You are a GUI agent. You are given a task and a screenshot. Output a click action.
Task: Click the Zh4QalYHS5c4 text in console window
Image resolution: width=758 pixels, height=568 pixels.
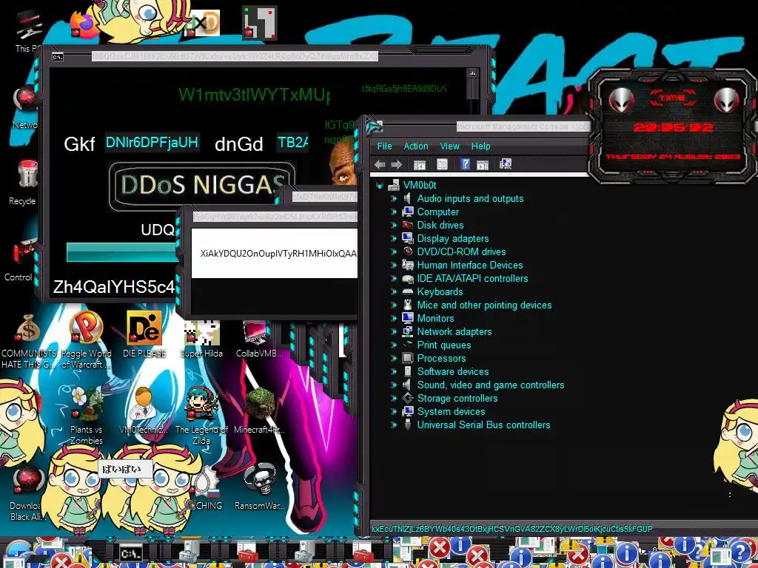113,287
